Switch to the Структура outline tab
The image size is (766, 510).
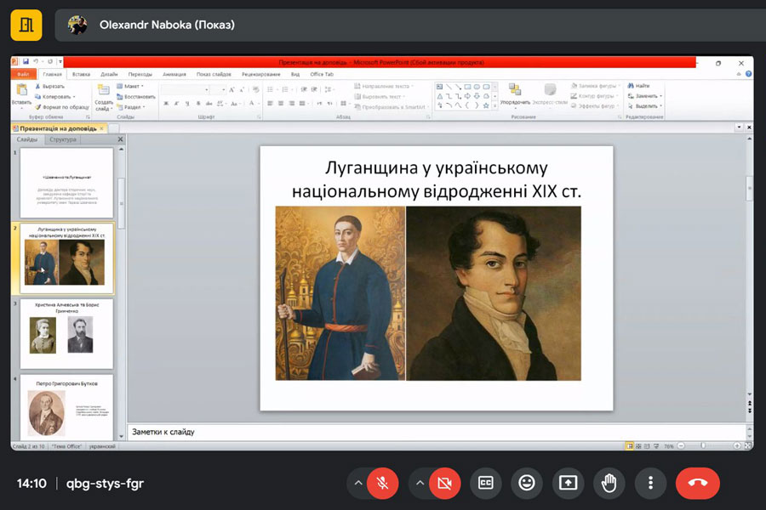click(63, 139)
